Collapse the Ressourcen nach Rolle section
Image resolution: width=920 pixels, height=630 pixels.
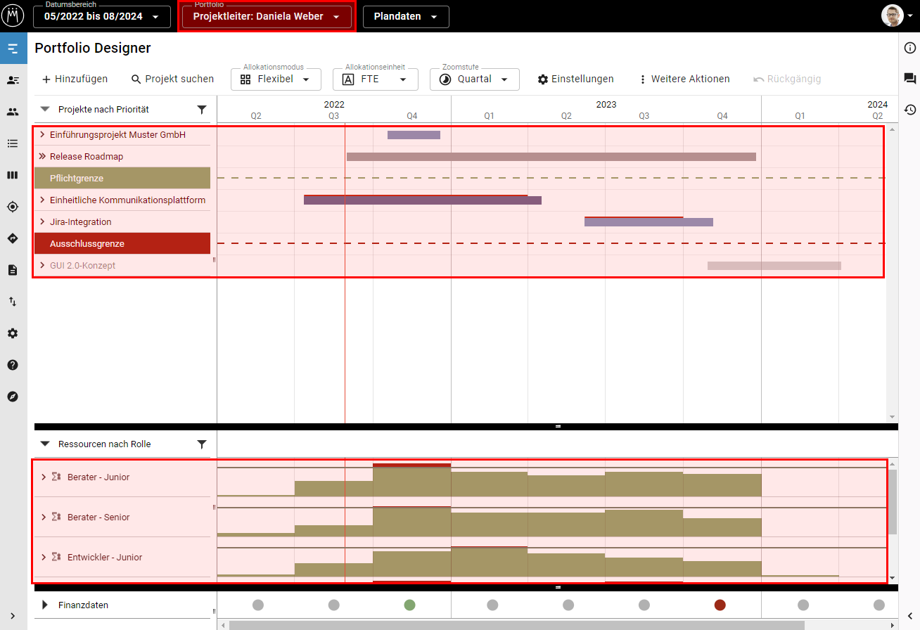pyautogui.click(x=45, y=444)
